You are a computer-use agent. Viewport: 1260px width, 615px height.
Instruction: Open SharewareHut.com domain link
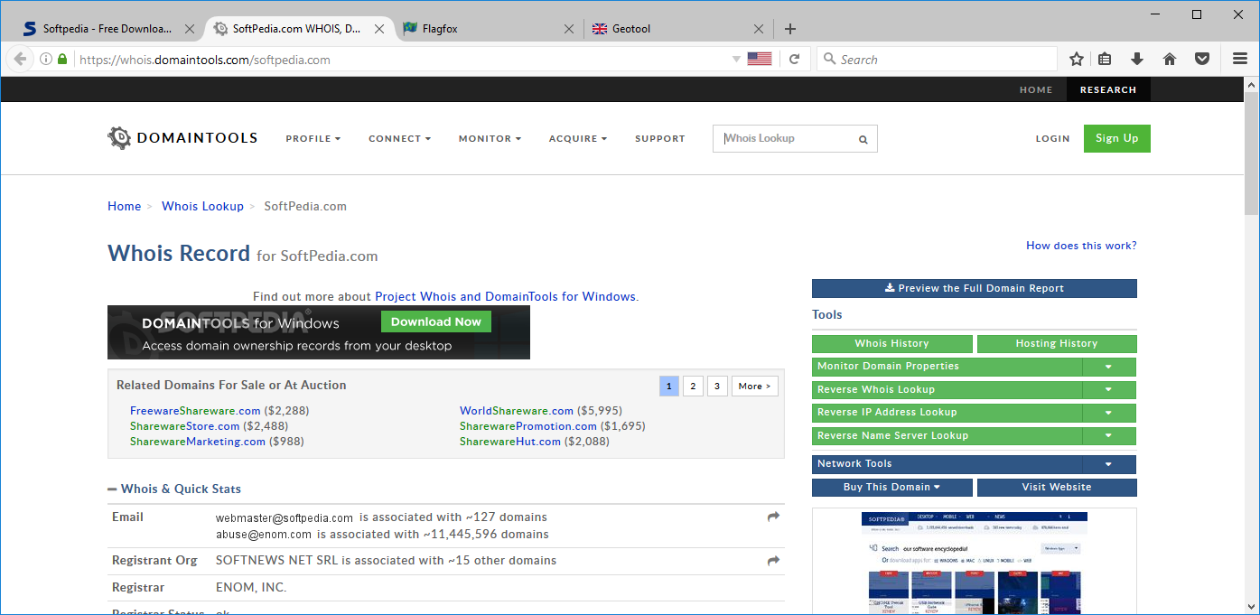pos(510,442)
